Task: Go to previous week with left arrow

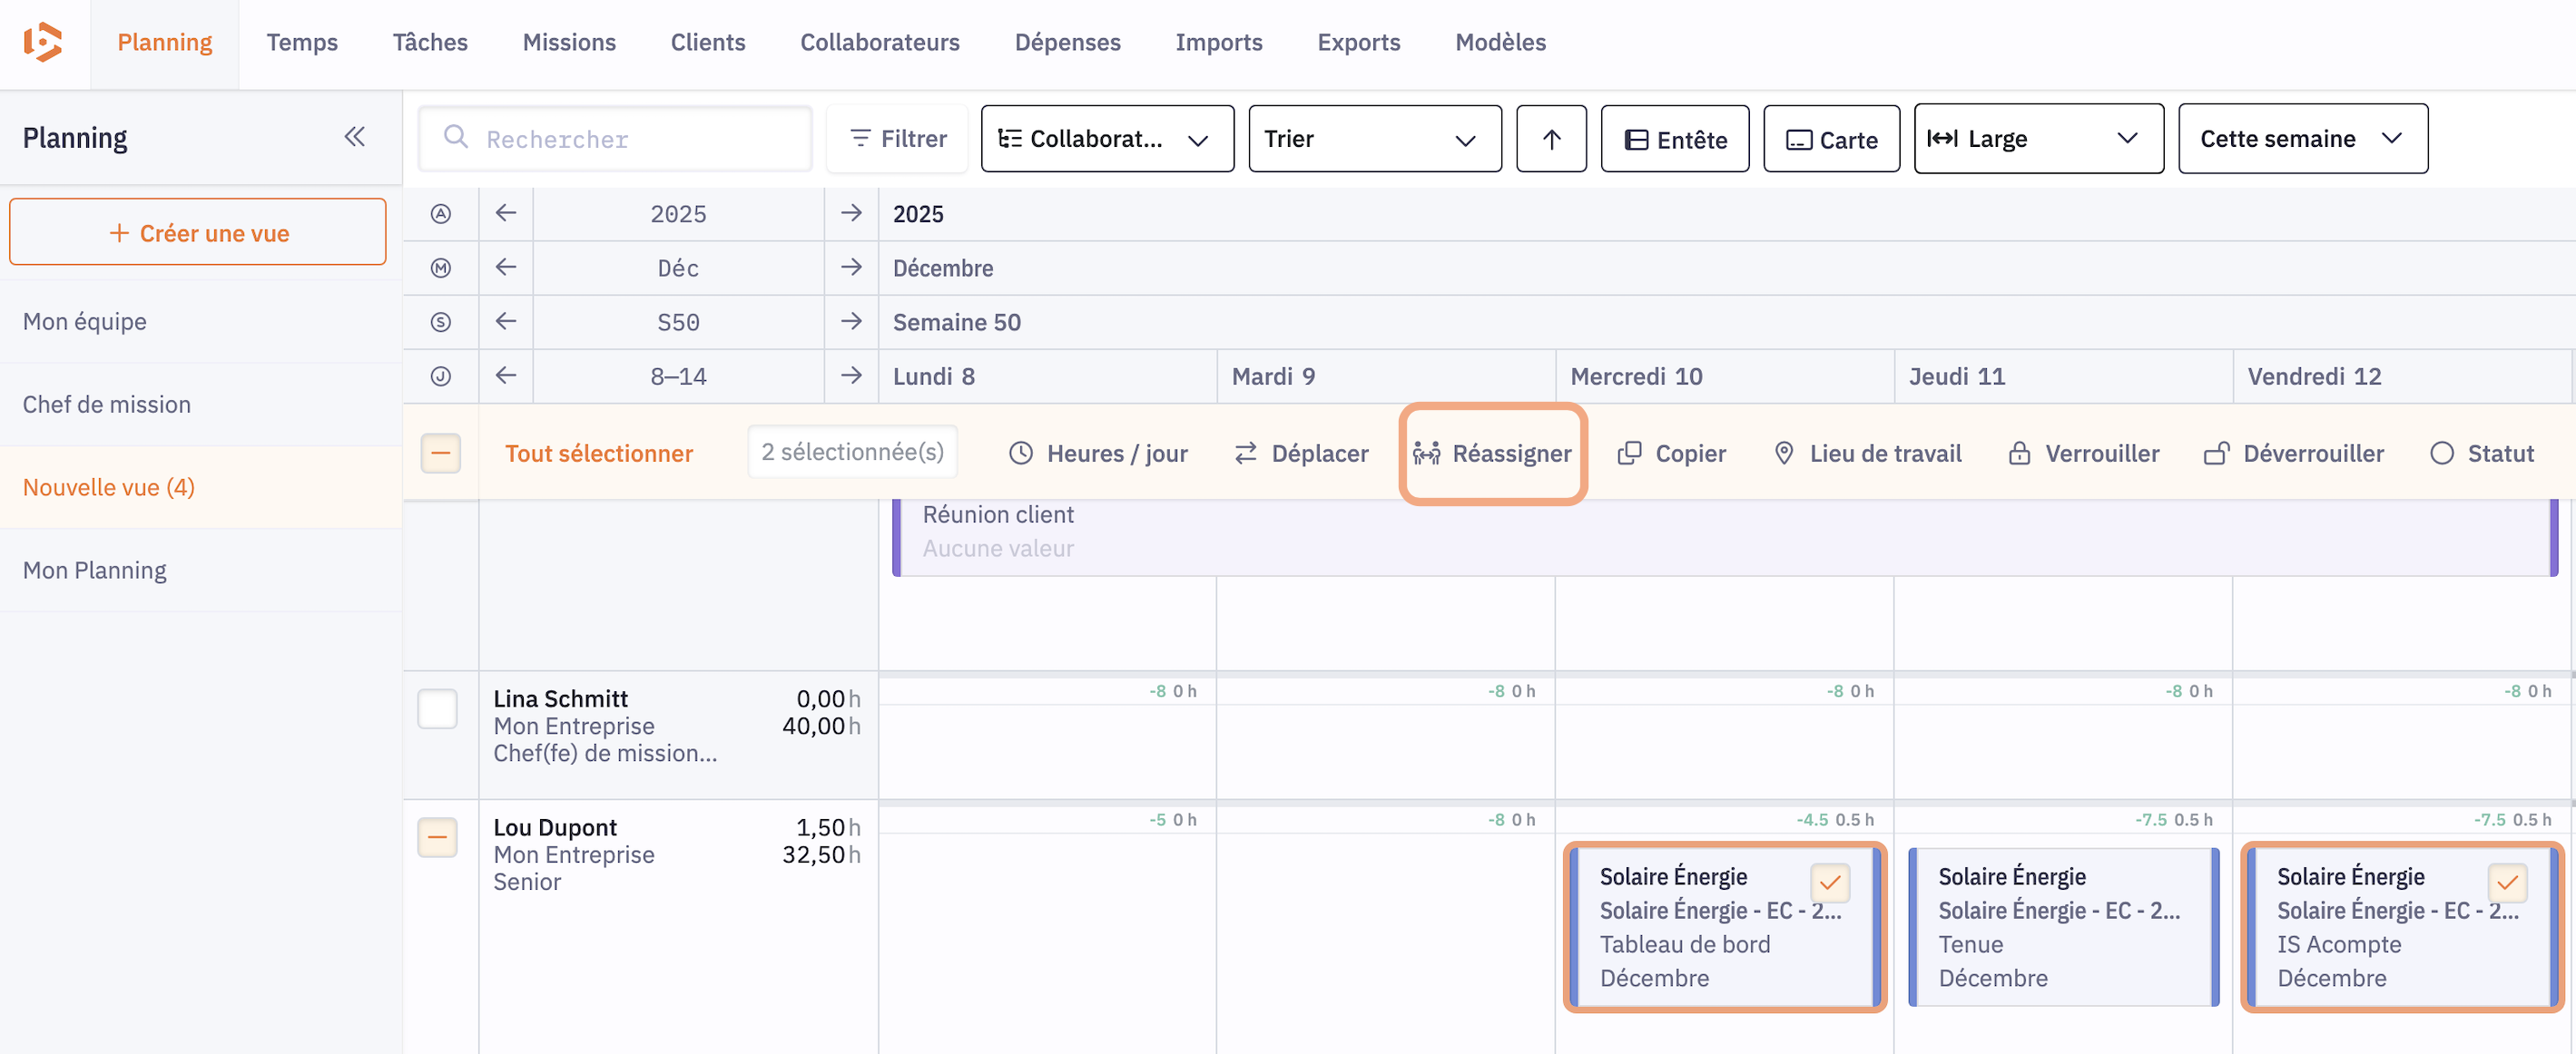Action: pos(506,322)
